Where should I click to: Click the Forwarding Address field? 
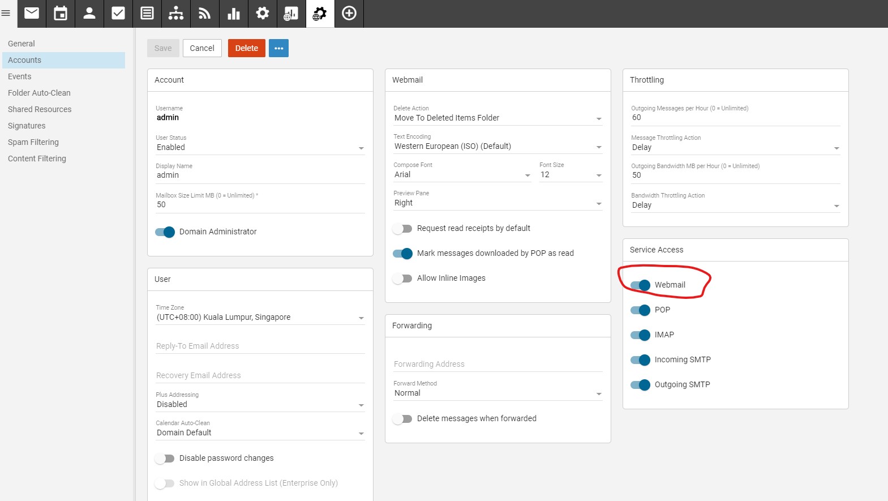click(498, 364)
